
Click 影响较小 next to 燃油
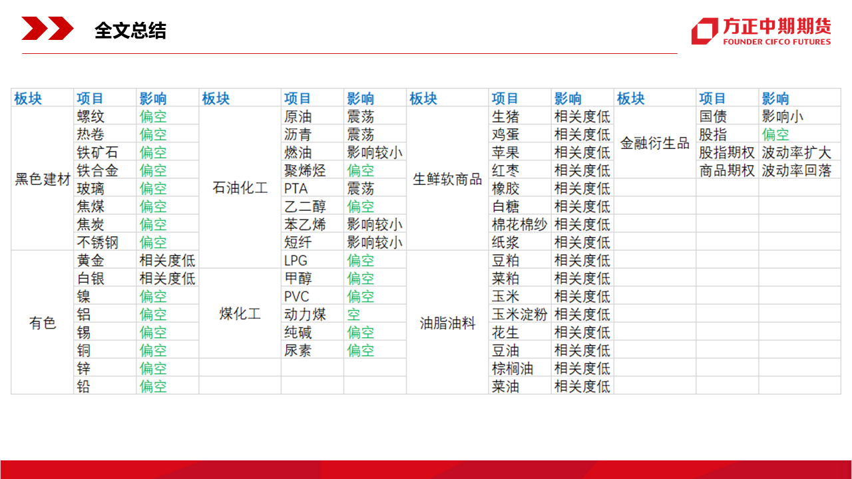click(375, 152)
